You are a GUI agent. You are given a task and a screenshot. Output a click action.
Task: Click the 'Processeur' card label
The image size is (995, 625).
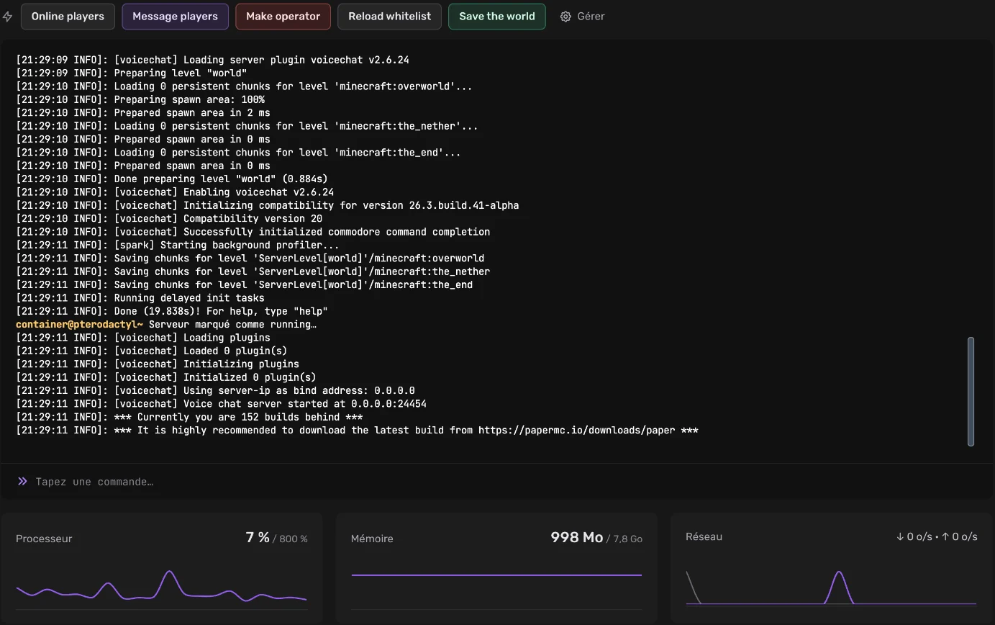(x=44, y=539)
